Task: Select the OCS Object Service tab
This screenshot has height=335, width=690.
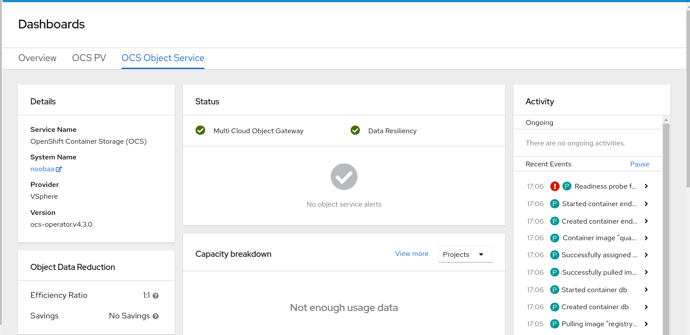Action: (163, 58)
